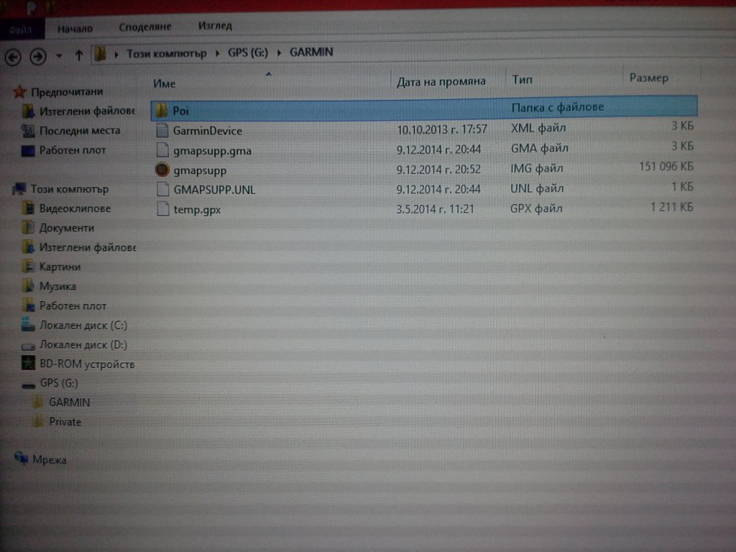Go forward with the Forward arrow
Image resolution: width=736 pixels, height=552 pixels.
coord(38,57)
